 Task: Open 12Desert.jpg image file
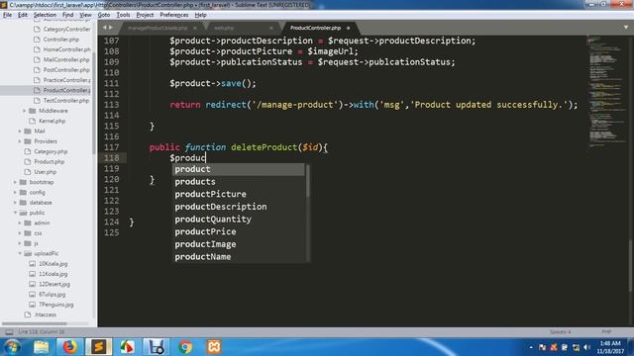point(54,284)
